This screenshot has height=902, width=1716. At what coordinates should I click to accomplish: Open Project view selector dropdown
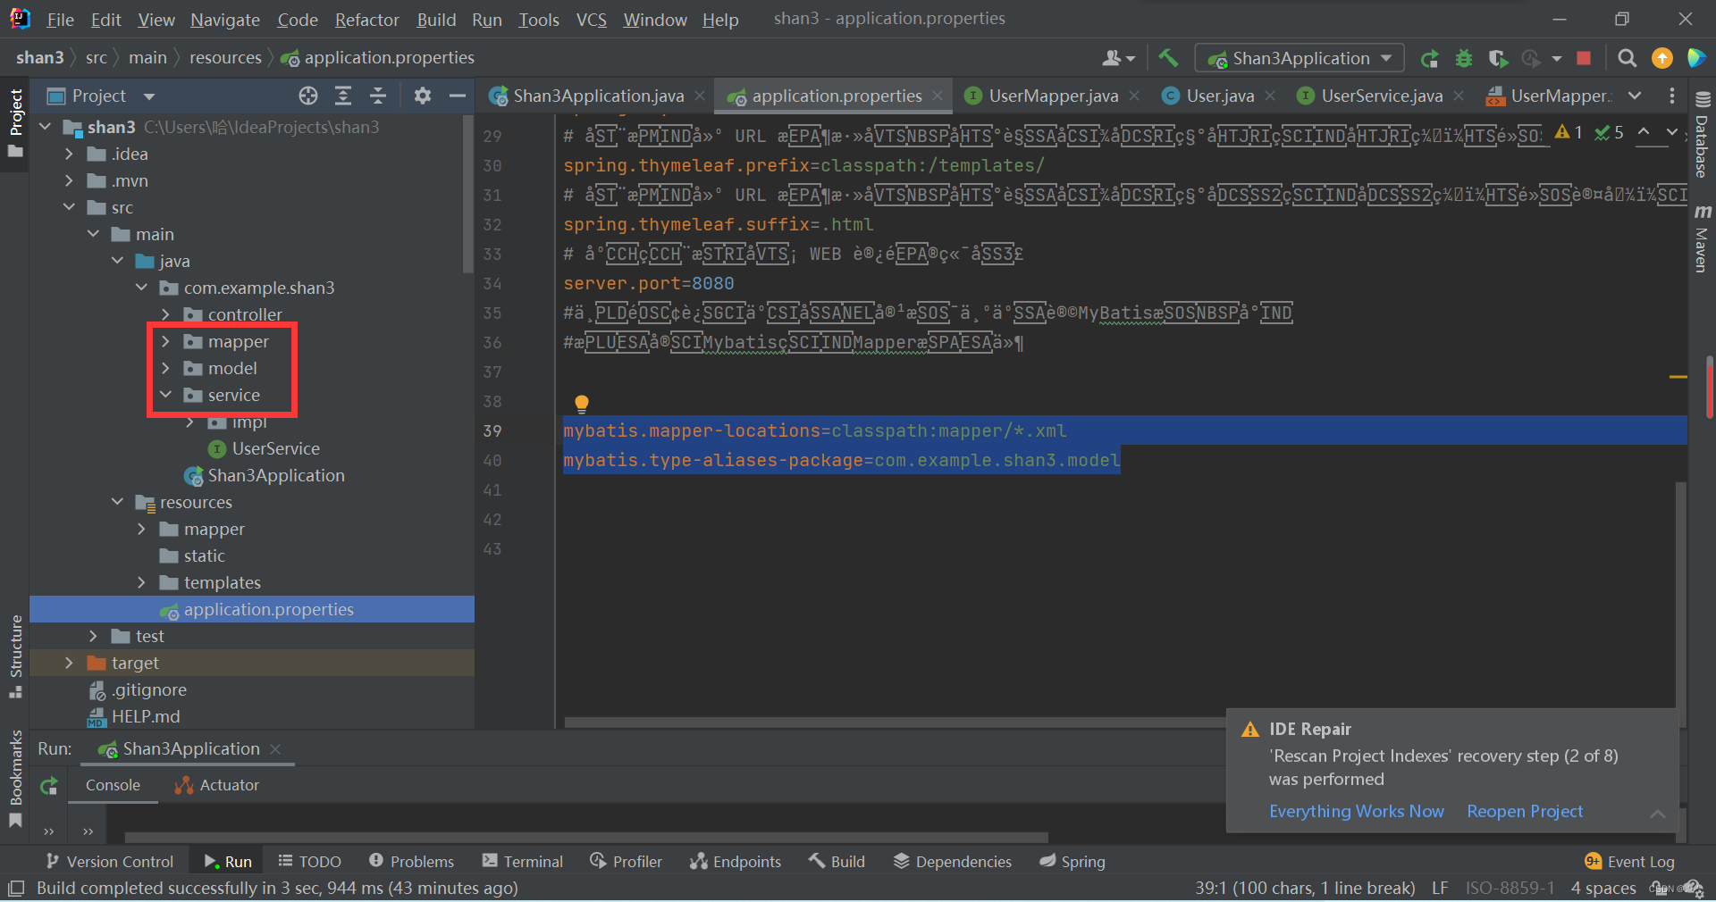pos(149,96)
